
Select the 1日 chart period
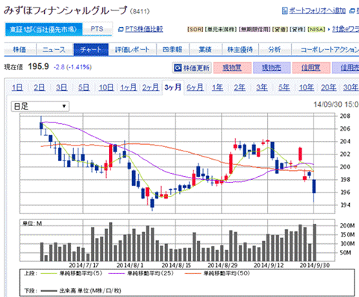point(17,87)
